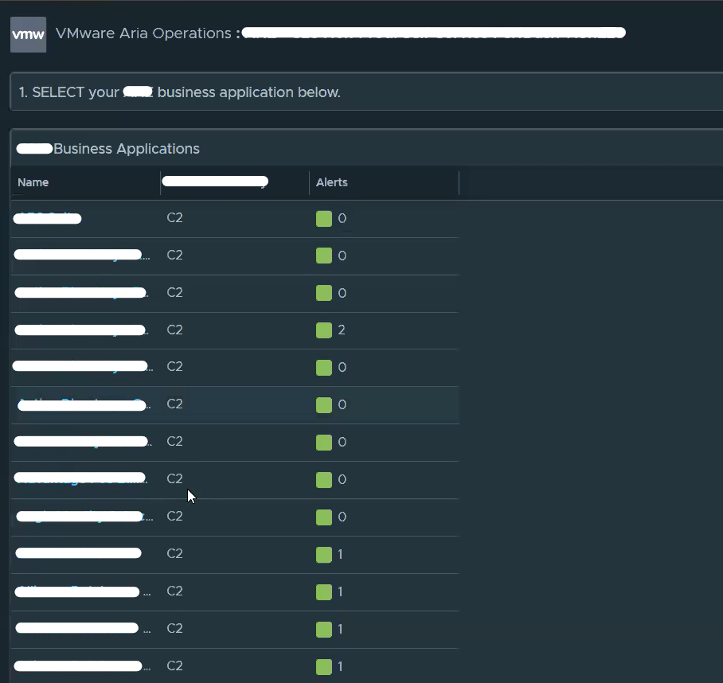Click the green status icon in the first row
723x683 pixels.
(x=323, y=219)
